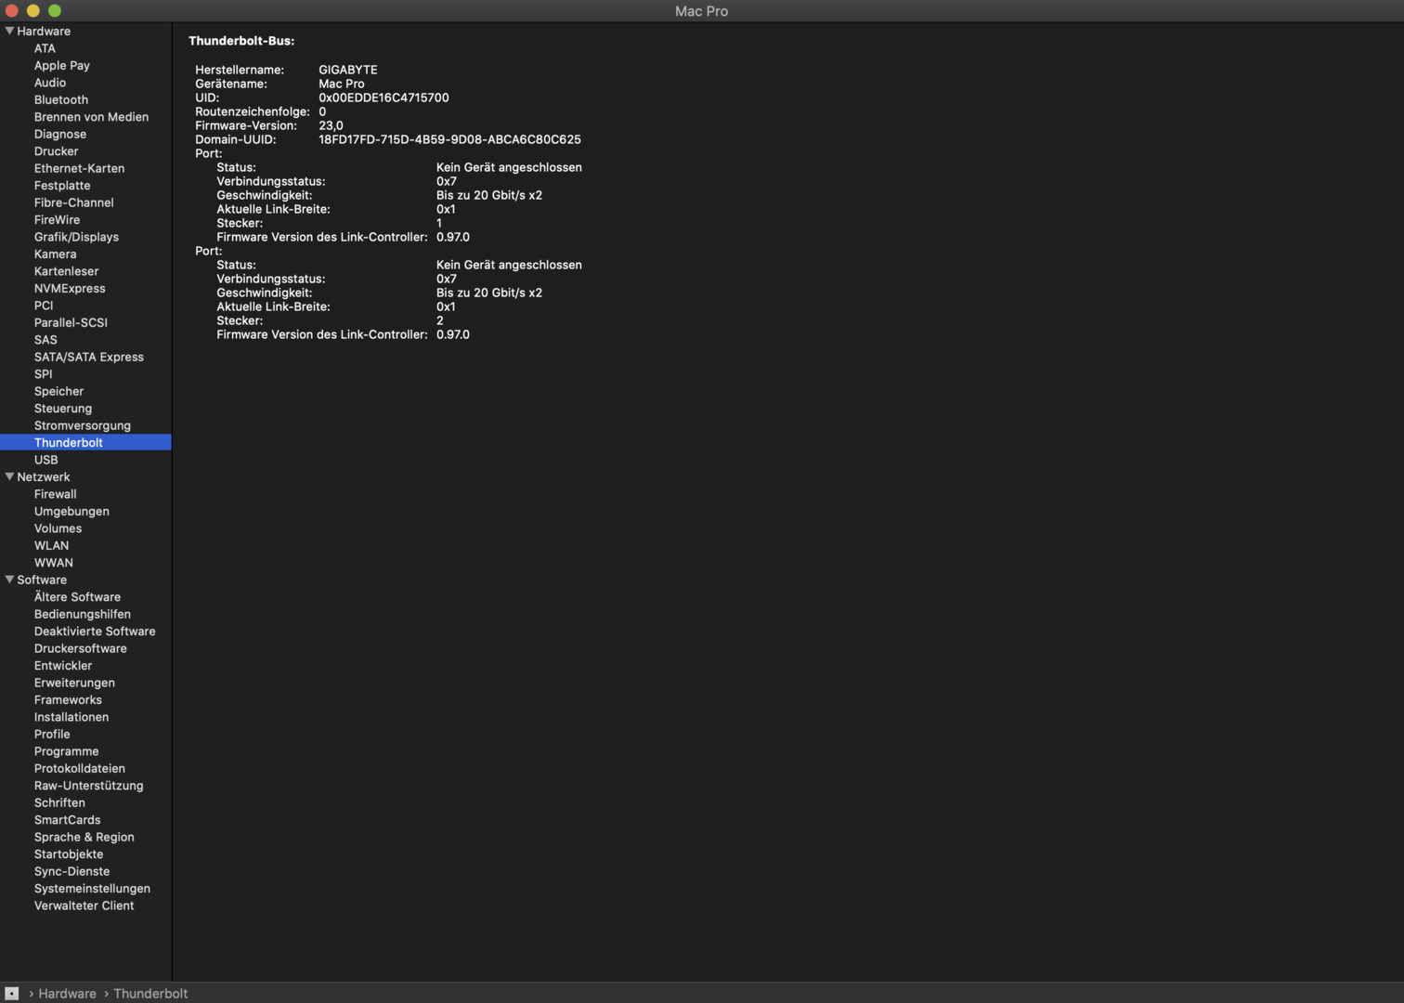Collapse the Software section triangle
Image resolution: width=1404 pixels, height=1003 pixels.
9,580
